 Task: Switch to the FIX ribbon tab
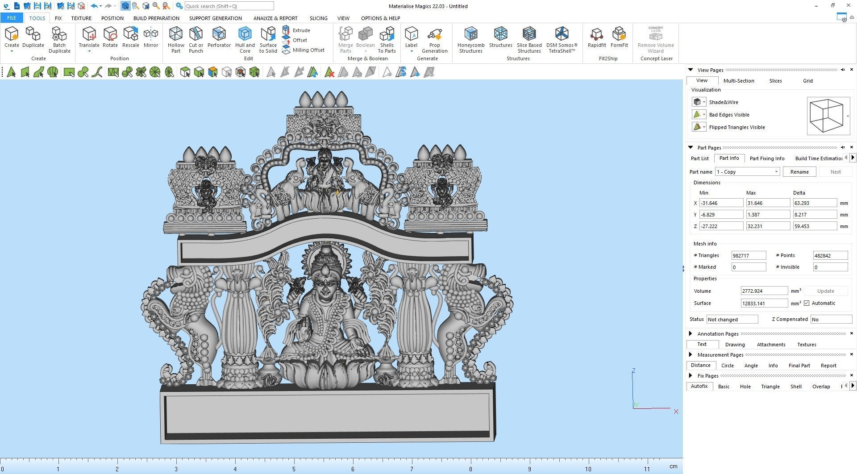[58, 18]
